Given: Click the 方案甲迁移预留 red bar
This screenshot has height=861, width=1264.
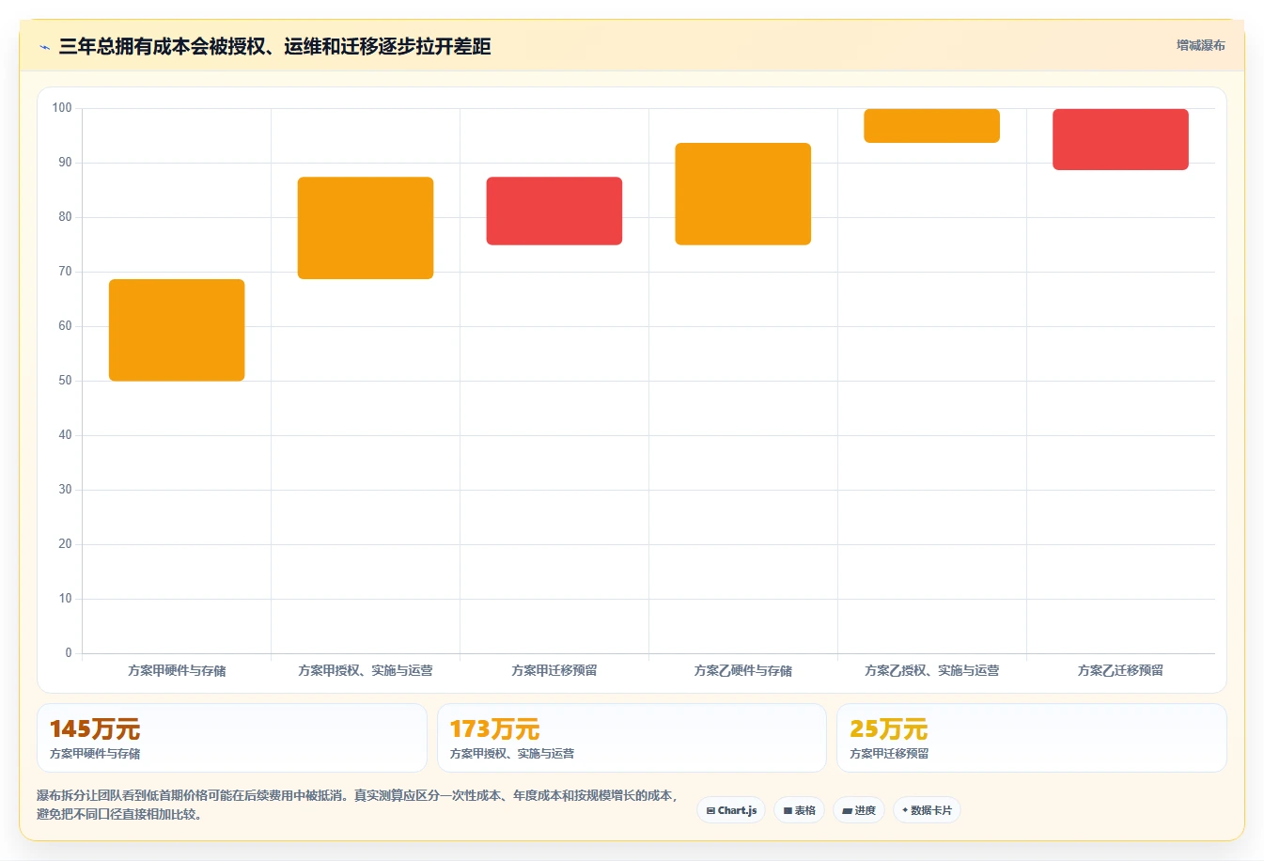Looking at the screenshot, I should point(554,211).
